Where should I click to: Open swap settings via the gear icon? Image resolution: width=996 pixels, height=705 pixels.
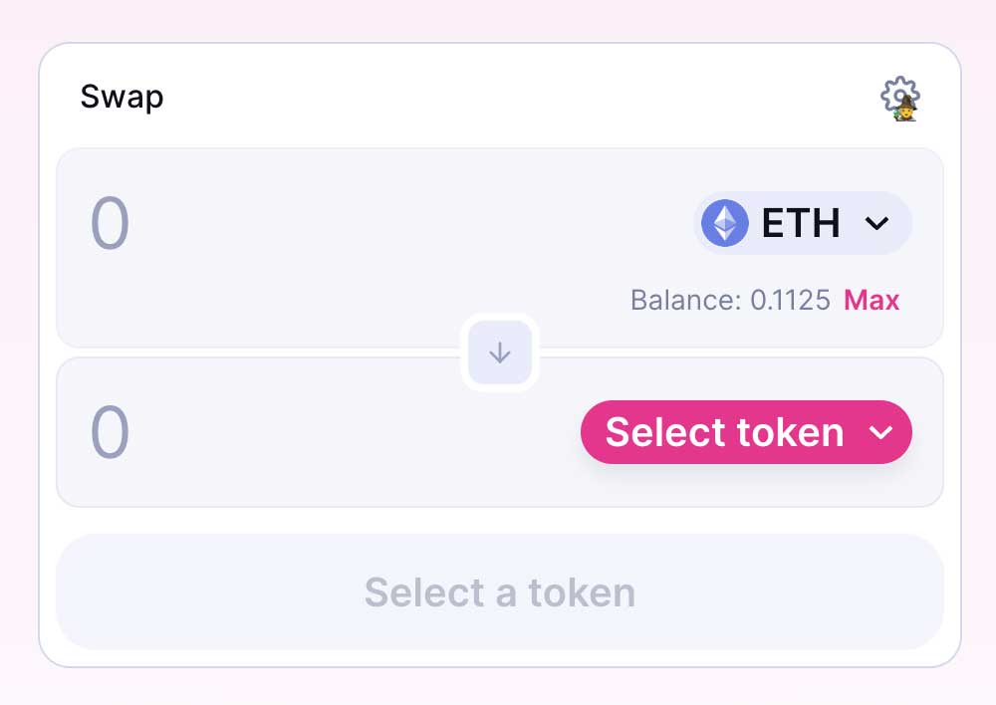coord(897,96)
